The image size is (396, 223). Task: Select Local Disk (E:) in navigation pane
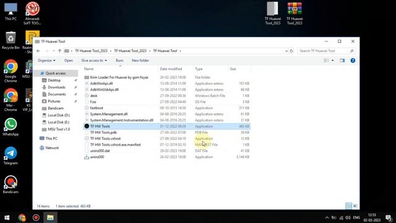point(59,122)
